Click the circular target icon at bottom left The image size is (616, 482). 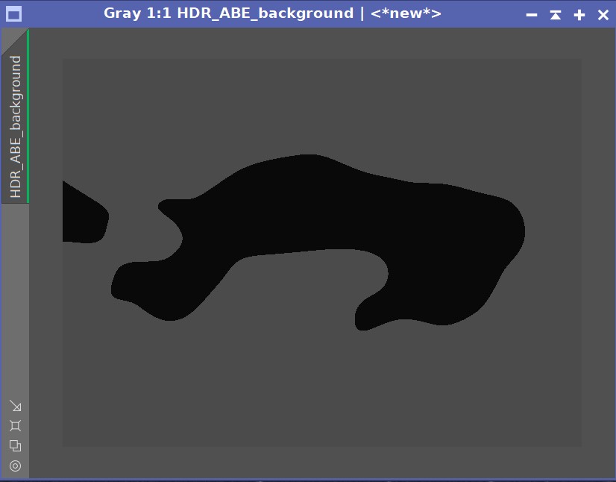16,466
